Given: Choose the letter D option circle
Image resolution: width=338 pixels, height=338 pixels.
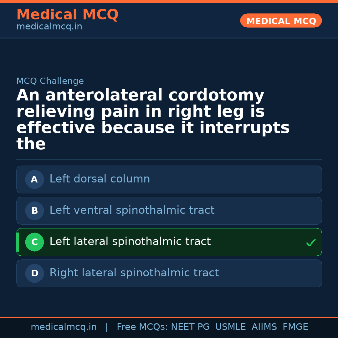Looking at the screenshot, I should coord(34,273).
